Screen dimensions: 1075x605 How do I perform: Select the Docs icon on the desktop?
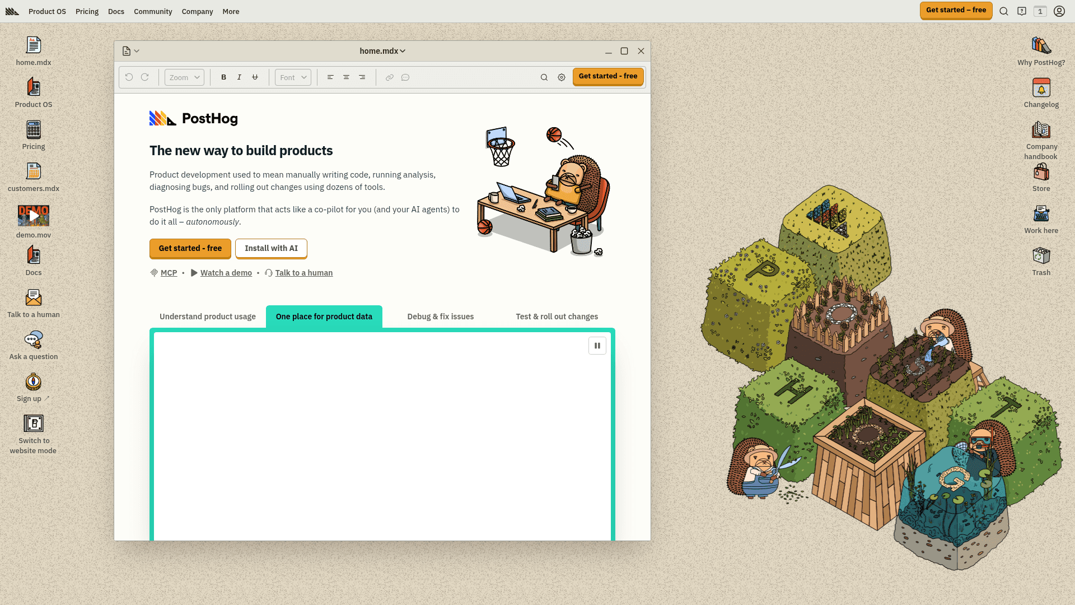coord(33,258)
